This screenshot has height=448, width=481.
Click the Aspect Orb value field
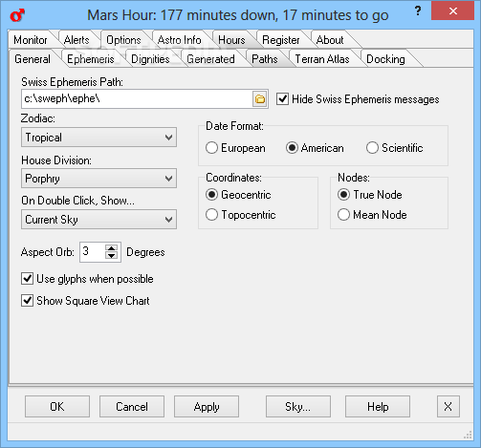coord(93,252)
